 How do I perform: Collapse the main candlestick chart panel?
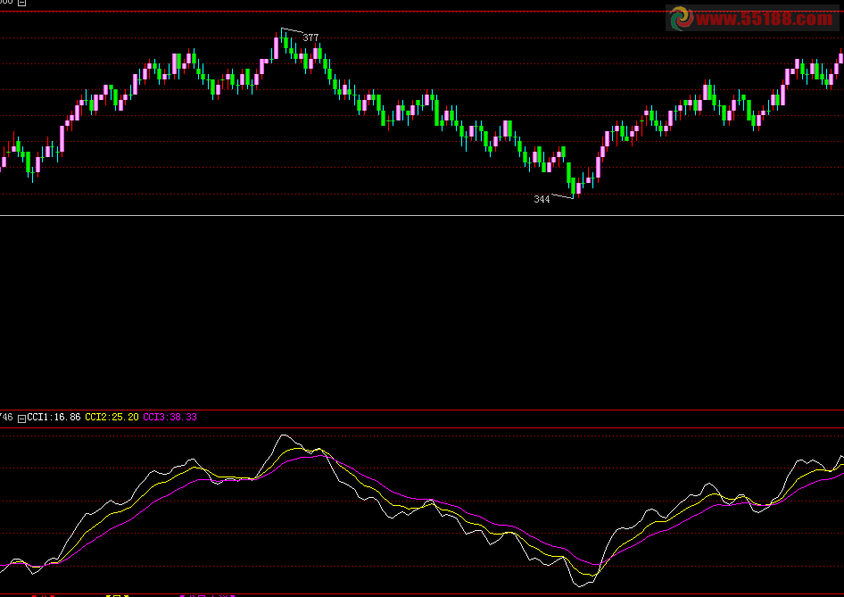[22, 3]
